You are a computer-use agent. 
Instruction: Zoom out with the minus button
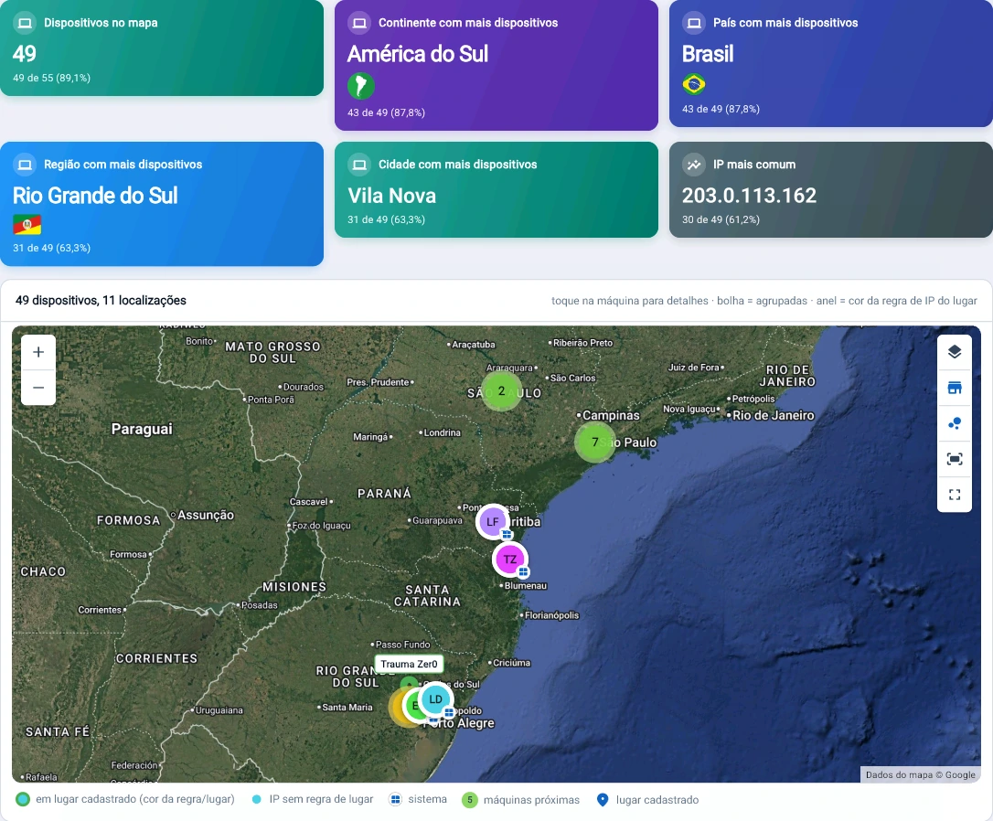point(38,388)
